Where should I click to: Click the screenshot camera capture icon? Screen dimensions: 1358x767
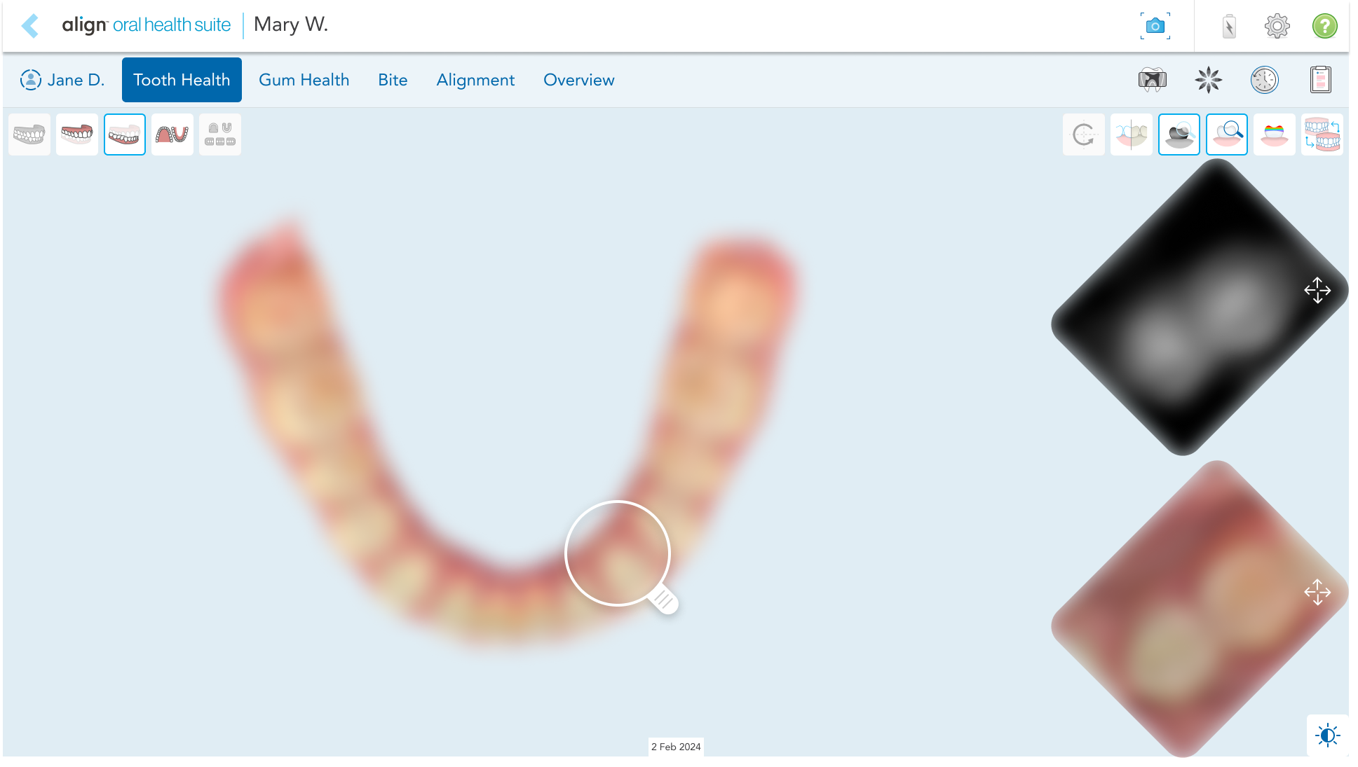coord(1155,27)
